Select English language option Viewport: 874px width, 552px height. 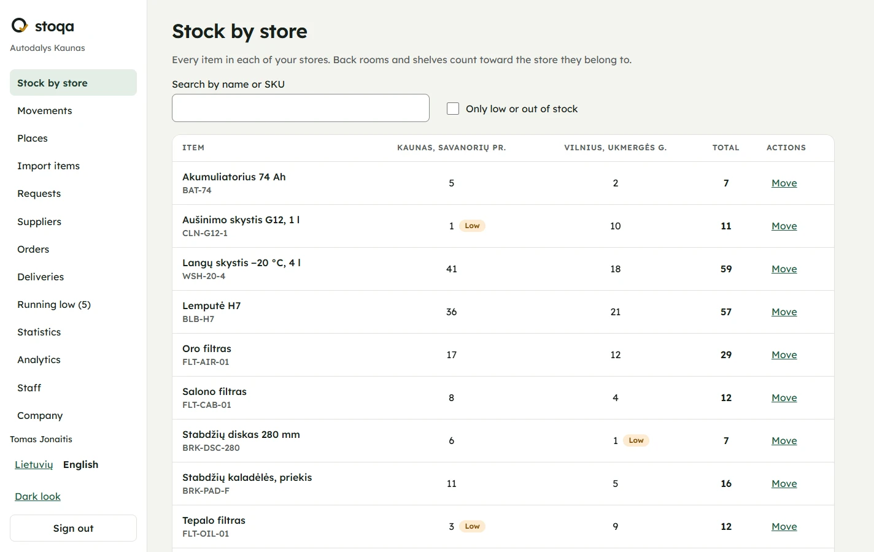coord(80,464)
